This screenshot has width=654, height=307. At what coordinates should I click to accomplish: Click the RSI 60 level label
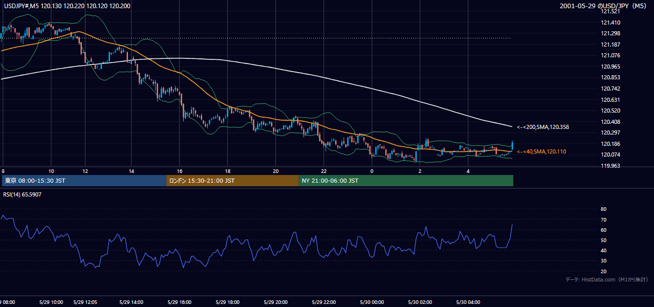pos(603,230)
